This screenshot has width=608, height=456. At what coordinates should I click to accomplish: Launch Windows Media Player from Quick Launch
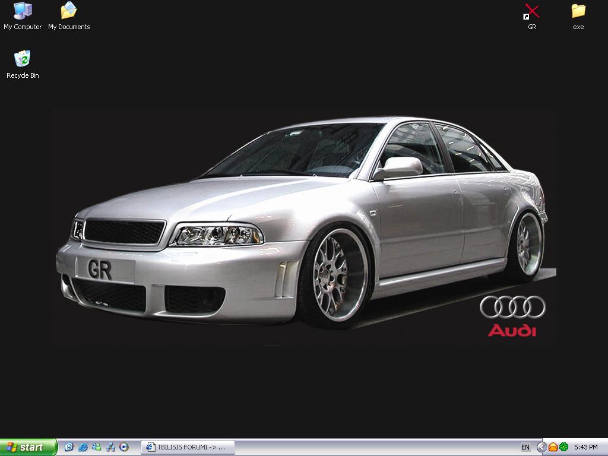click(x=123, y=447)
